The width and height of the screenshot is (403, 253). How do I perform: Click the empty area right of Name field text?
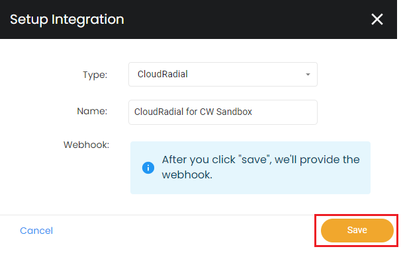click(284, 112)
